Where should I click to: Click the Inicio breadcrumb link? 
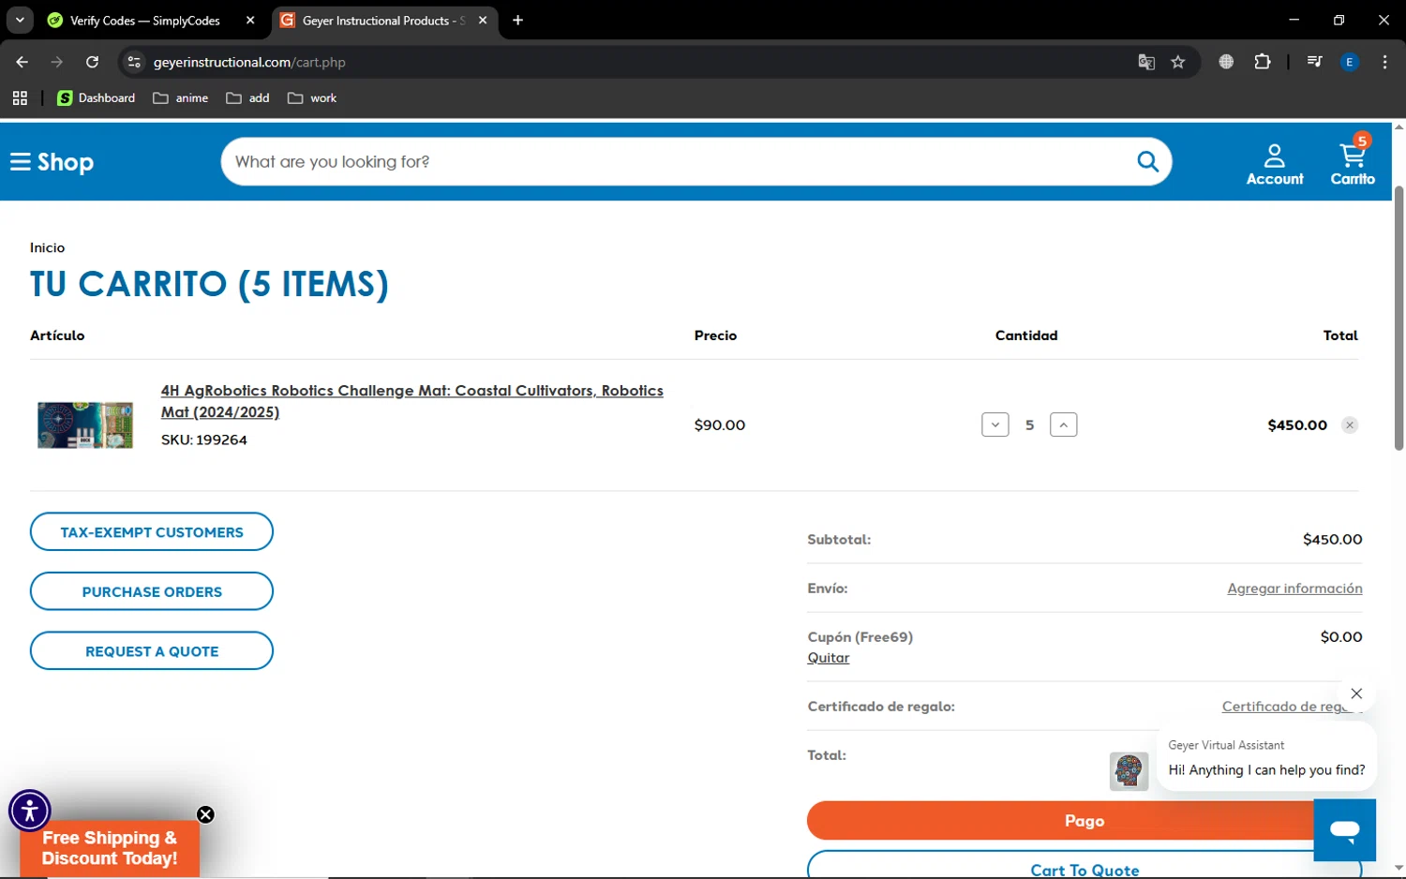point(47,247)
